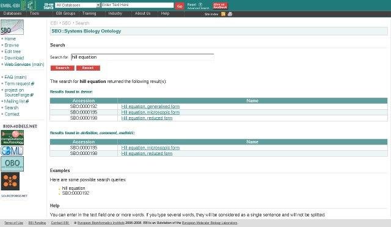The height and width of the screenshot is (227, 391).
Task: Open Advanced Search link
Action: [198, 8]
